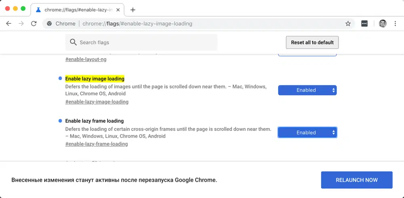
Task: Bookmark this page with the star icon
Action: click(348, 23)
